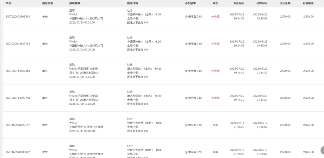This screenshot has height=158, width=324.
Task: Click 单关 in order 2507160928229157 row
Action: tap(45, 125)
